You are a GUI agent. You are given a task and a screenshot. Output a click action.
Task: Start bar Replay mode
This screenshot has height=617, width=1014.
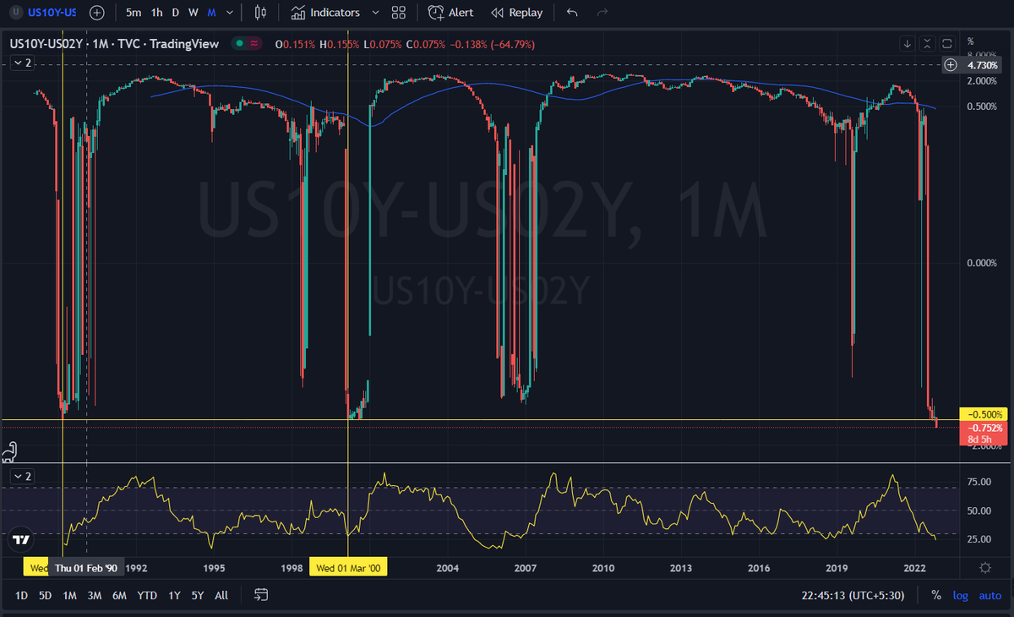(x=516, y=13)
